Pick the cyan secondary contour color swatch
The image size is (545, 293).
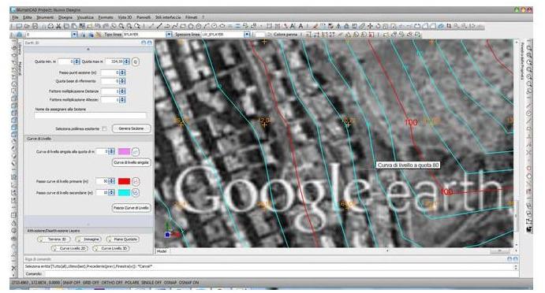(124, 192)
